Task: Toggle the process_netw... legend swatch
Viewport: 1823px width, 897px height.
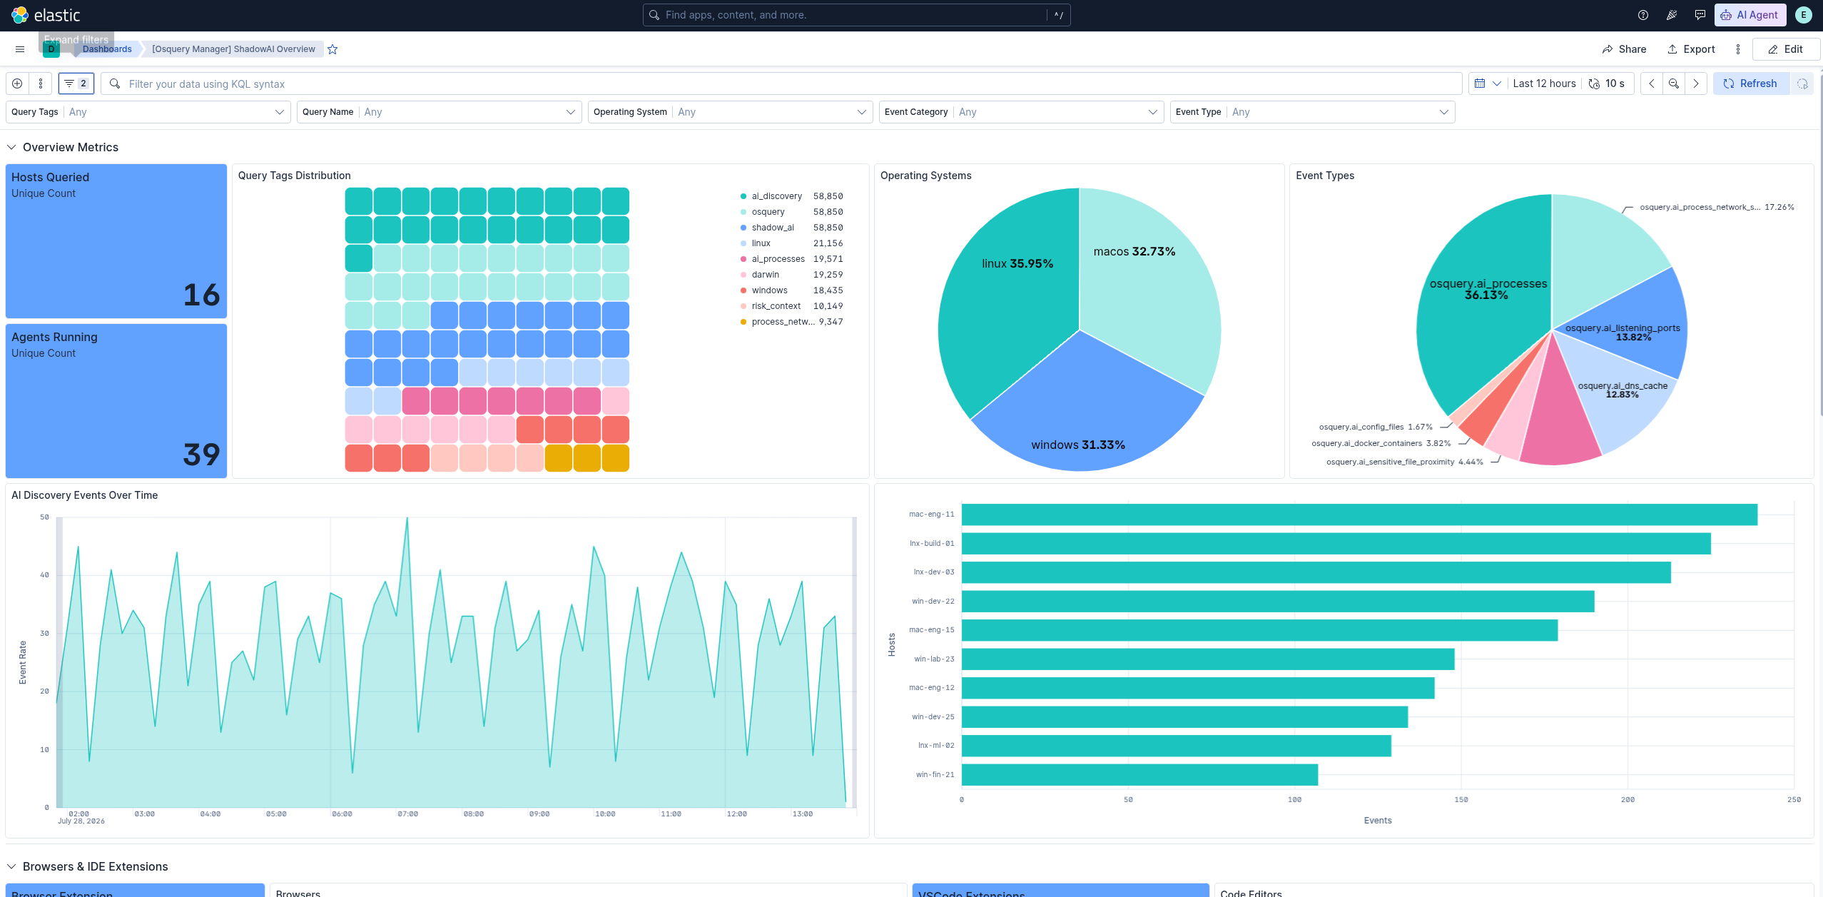Action: pos(743,322)
